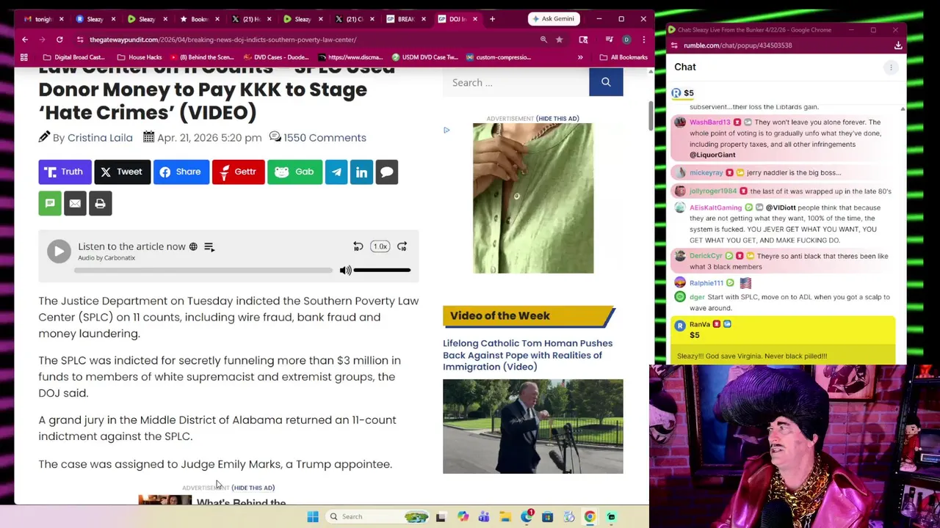Open Copilot from taskbar
This screenshot has height=528, width=940.
[x=463, y=517]
